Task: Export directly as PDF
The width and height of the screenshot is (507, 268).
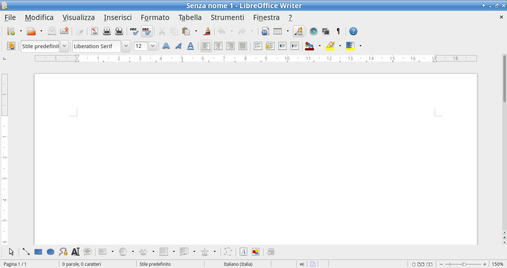Action: click(95, 32)
